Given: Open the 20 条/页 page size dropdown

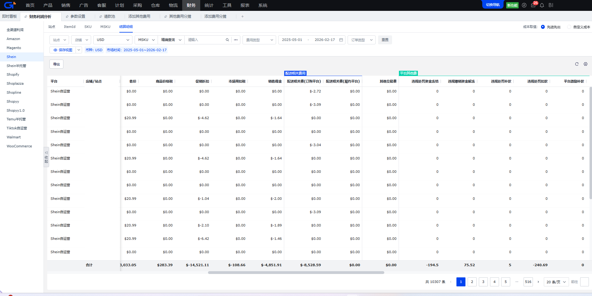Looking at the screenshot, I should click(x=556, y=282).
